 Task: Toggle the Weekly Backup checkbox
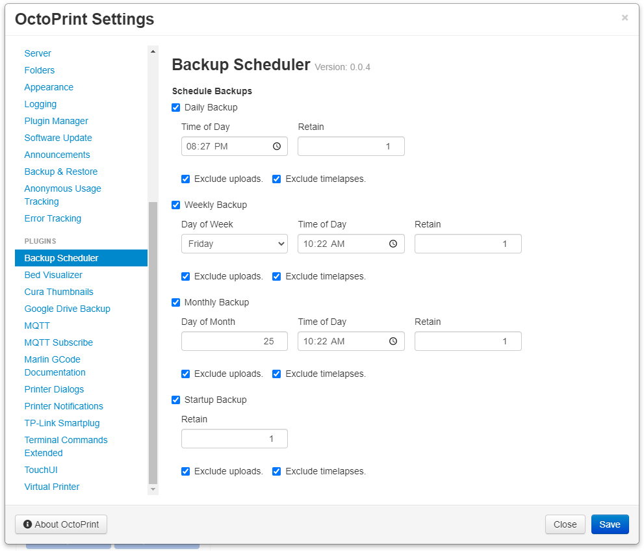pos(176,205)
